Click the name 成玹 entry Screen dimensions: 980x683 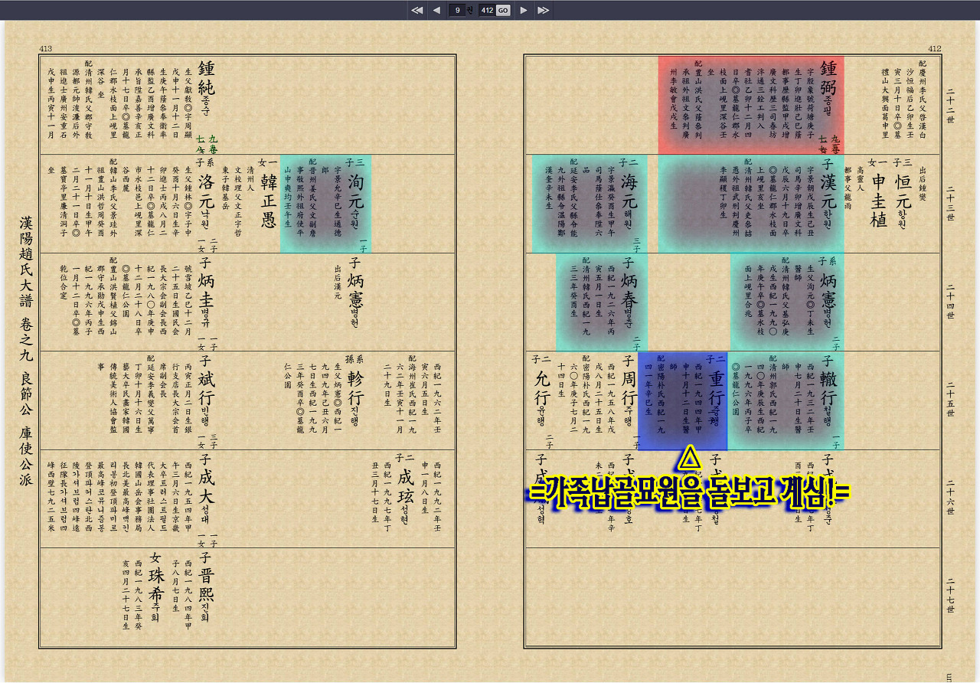click(406, 487)
